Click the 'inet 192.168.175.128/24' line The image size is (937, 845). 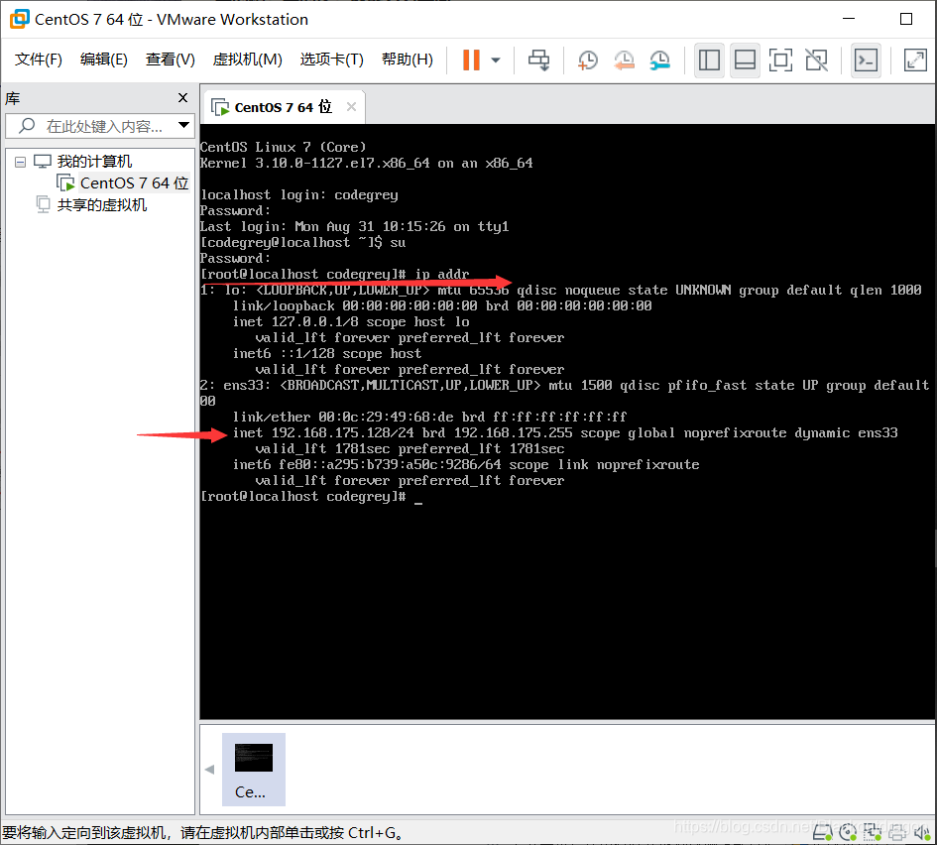565,432
